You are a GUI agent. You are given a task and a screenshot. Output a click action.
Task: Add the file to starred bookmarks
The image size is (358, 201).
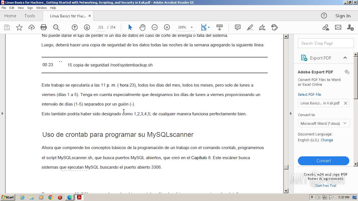(x=19, y=27)
